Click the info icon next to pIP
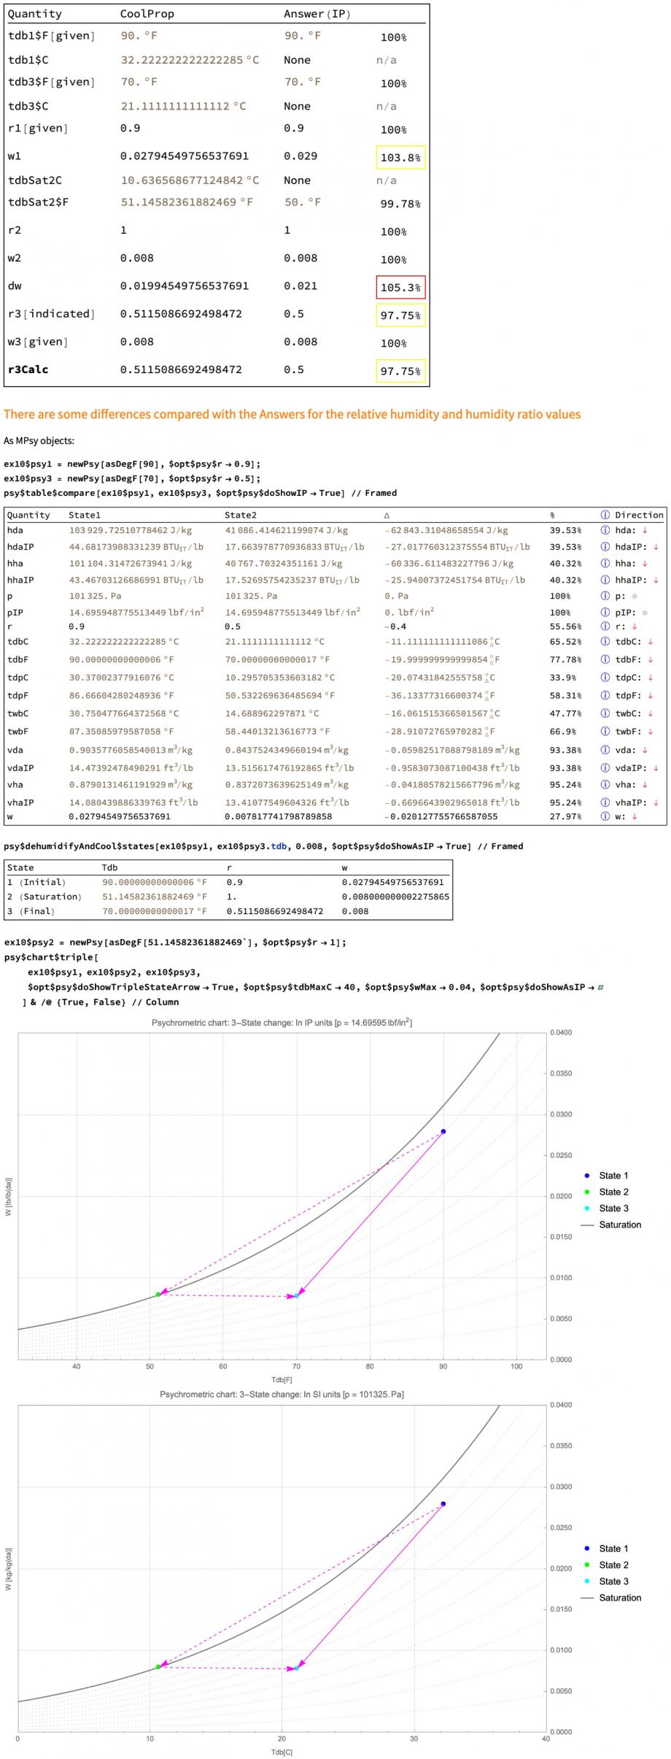 (605, 613)
